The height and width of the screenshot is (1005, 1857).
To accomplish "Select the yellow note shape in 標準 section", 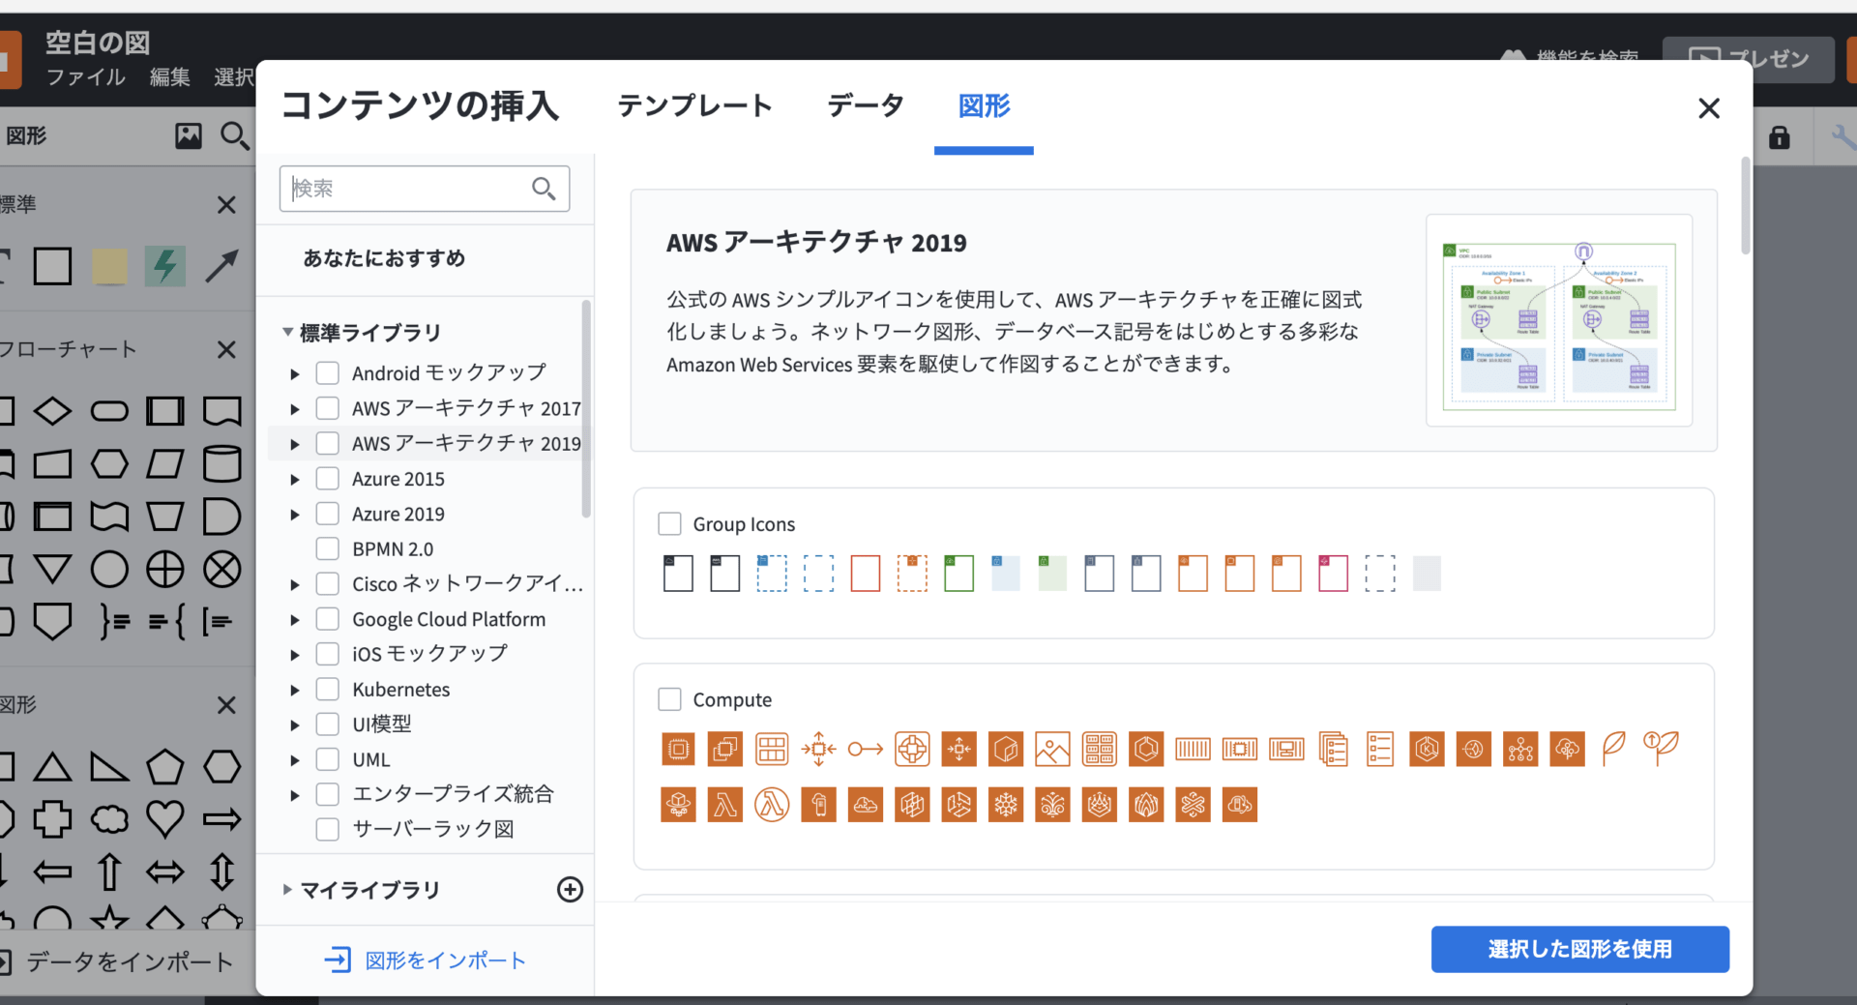I will pos(109,266).
